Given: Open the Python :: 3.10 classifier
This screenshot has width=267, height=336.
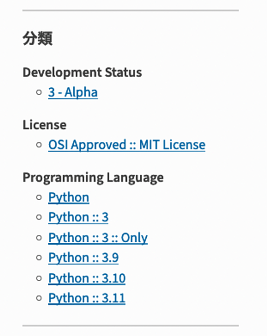Looking at the screenshot, I should coord(87,278).
